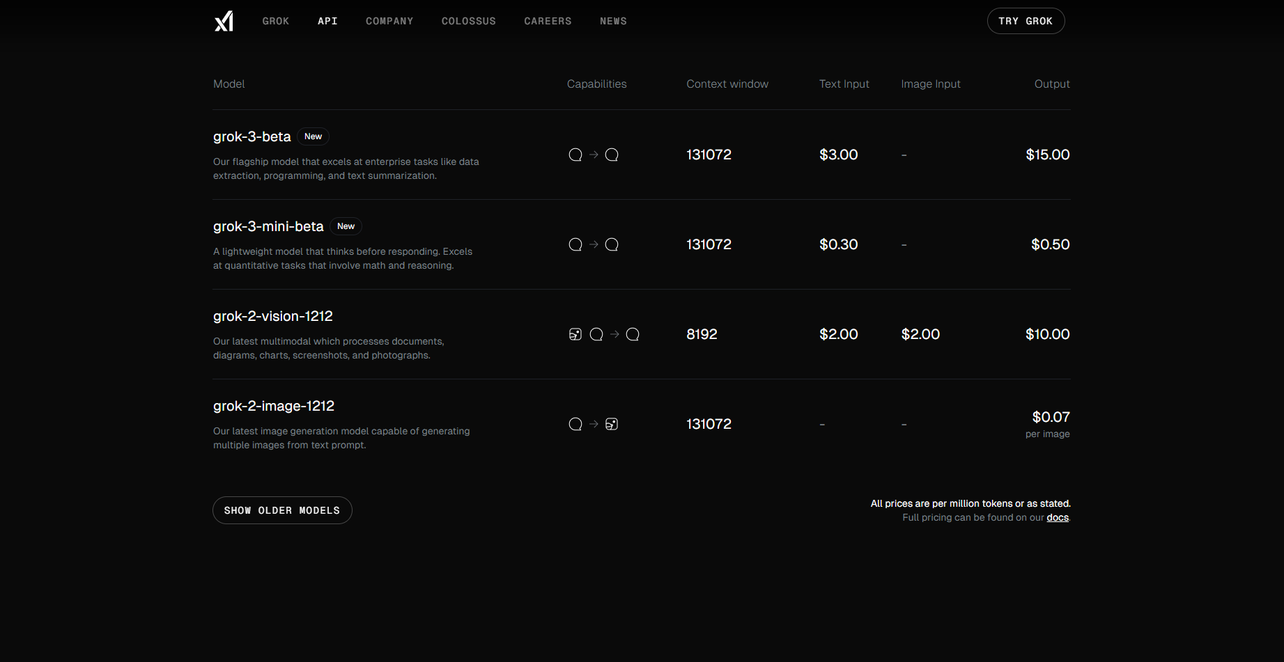The height and width of the screenshot is (662, 1284).
Task: Click the 'per image' label under $0.07
Action: click(x=1048, y=434)
